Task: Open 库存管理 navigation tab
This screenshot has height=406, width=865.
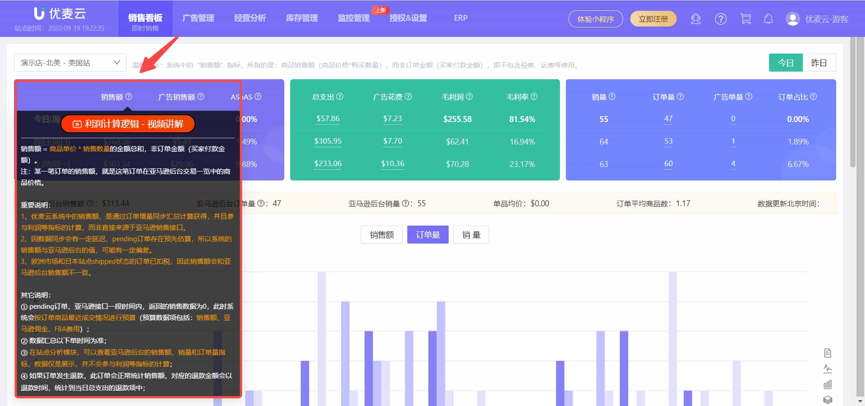Action: pos(302,18)
